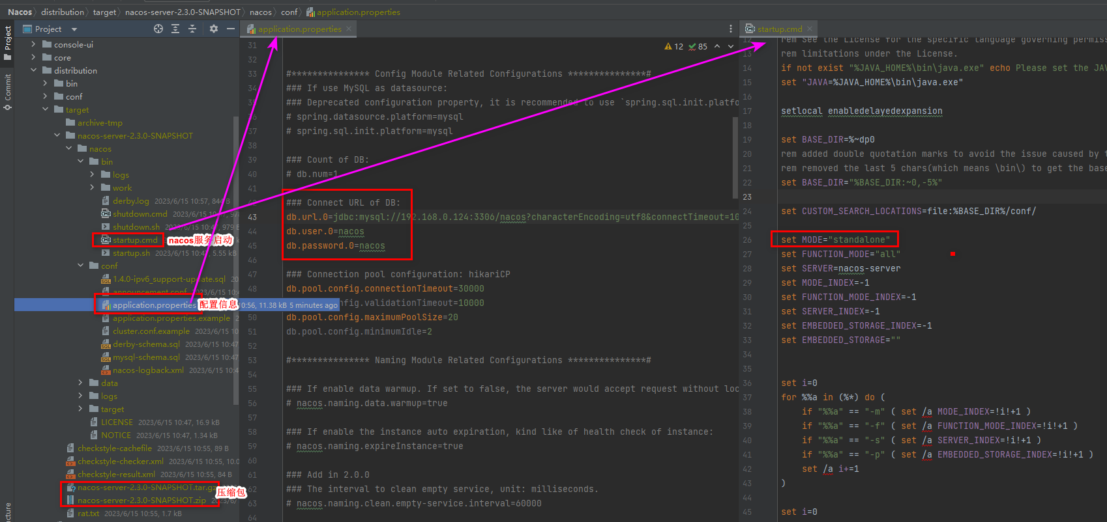
Task: Select checkstyle-checker.xml in the tree
Action: tap(121, 461)
